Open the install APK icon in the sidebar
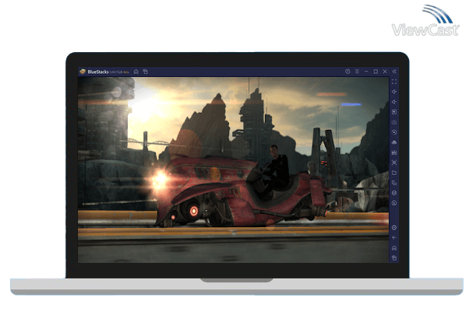 pyautogui.click(x=394, y=142)
